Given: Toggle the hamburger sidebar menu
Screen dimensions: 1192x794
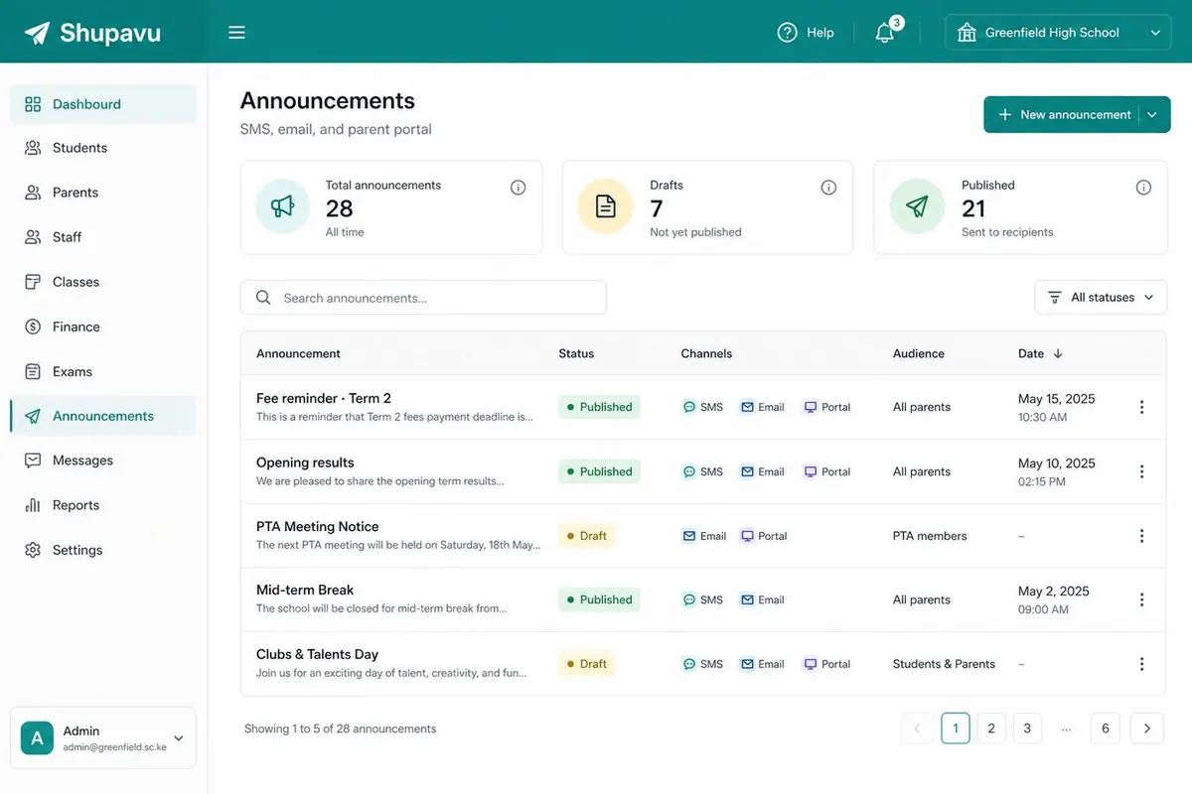Looking at the screenshot, I should click(236, 33).
